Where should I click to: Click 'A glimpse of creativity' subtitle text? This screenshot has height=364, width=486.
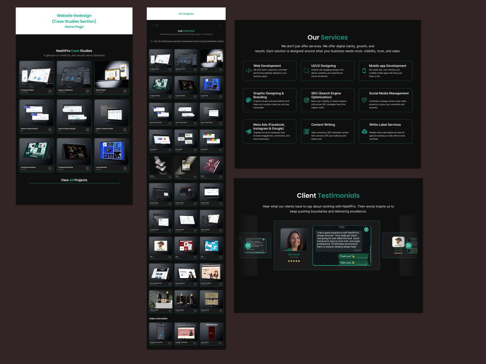pyautogui.click(x=74, y=55)
